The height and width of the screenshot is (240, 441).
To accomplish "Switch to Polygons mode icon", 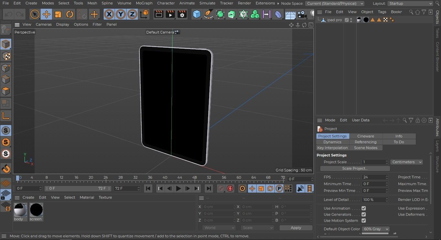I will point(5,91).
